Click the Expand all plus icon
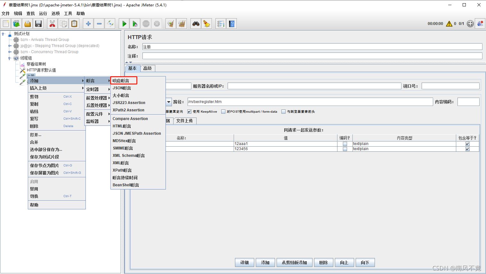Viewport: 486px width, 274px height. click(x=88, y=24)
